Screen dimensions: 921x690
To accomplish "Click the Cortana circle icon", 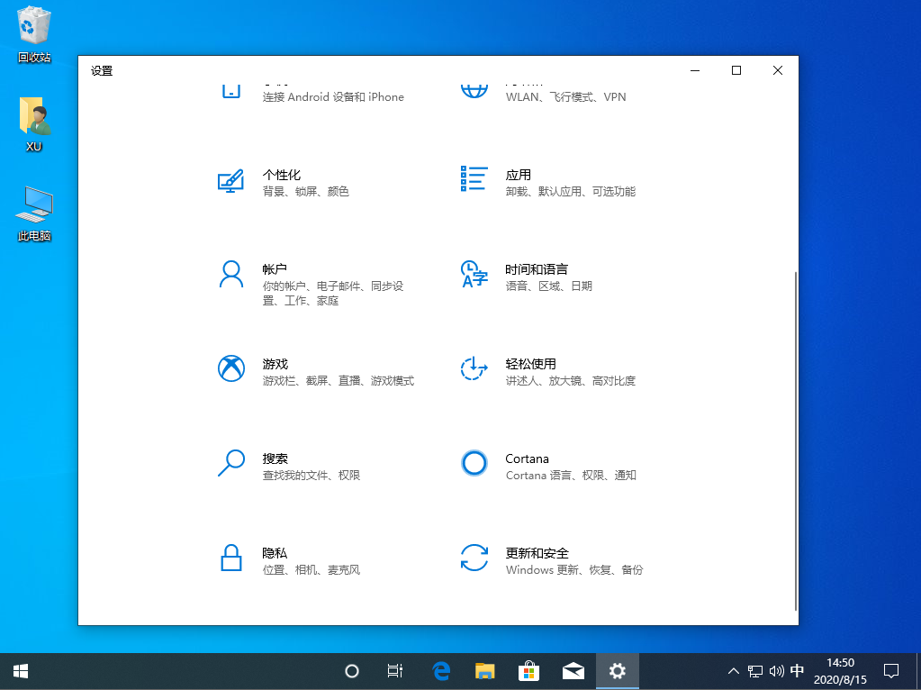I will click(x=474, y=463).
